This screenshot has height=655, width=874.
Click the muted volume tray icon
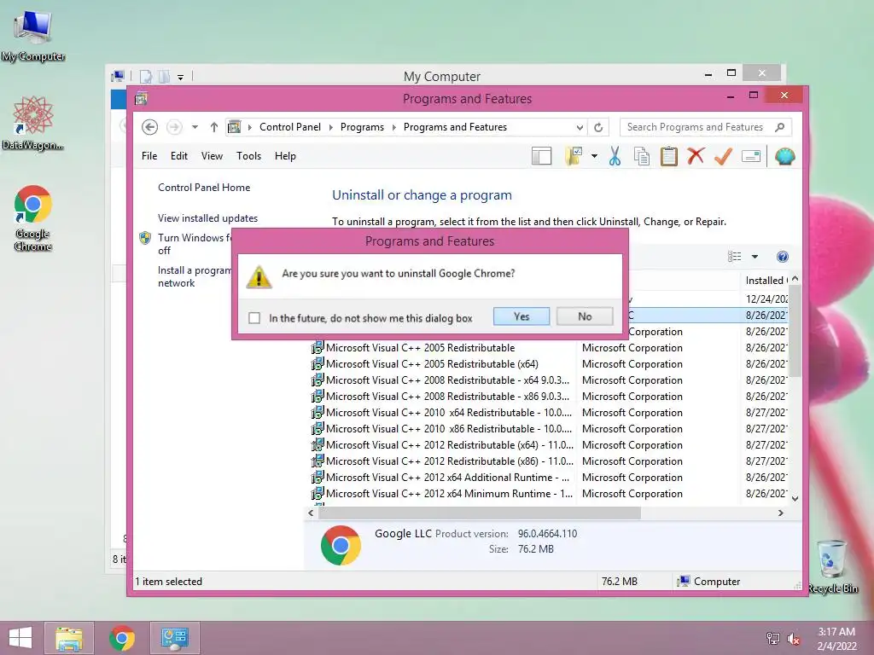click(794, 639)
